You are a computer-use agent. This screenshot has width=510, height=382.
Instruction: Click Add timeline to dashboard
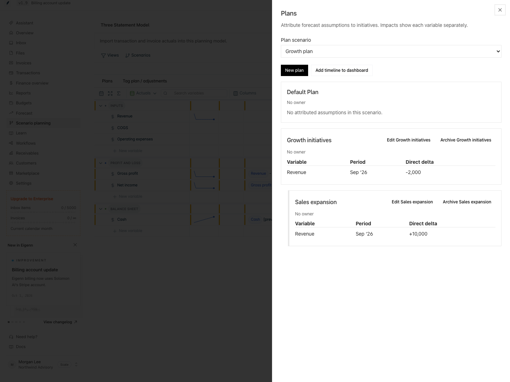point(342,70)
